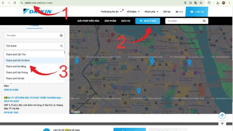This screenshot has width=233, height=131.
Task: Click the magnifier icon in Tỉnh thành box
Action: [x=62, y=46]
